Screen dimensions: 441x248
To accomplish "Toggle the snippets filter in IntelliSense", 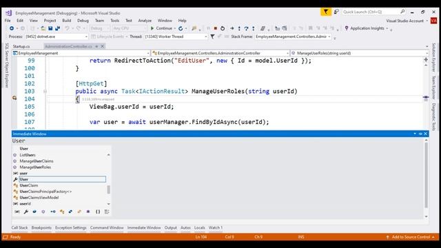I will tap(107, 211).
